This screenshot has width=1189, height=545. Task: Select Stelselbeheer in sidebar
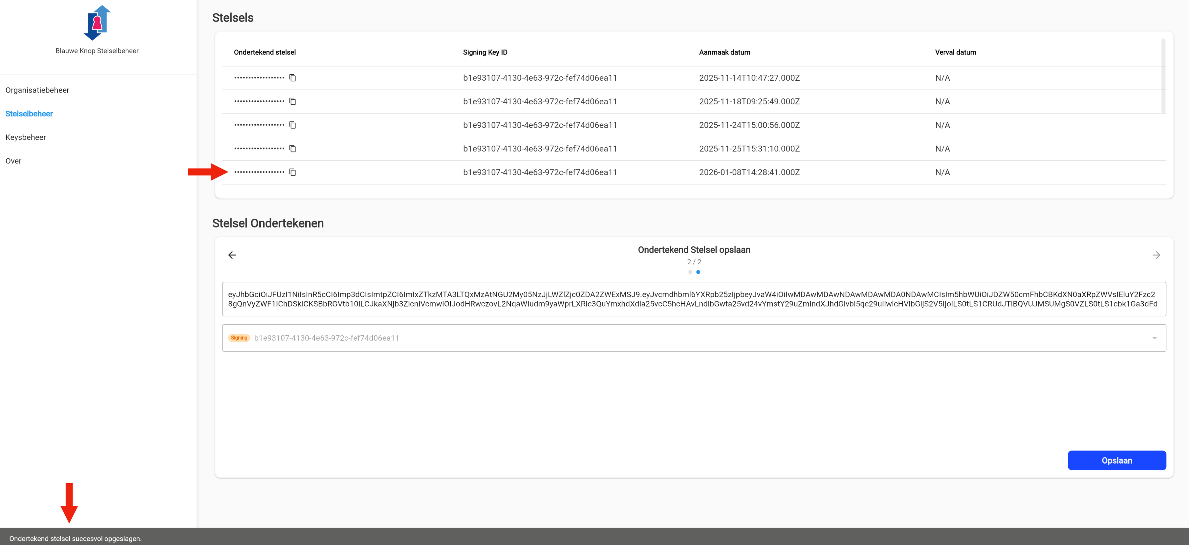click(x=29, y=114)
